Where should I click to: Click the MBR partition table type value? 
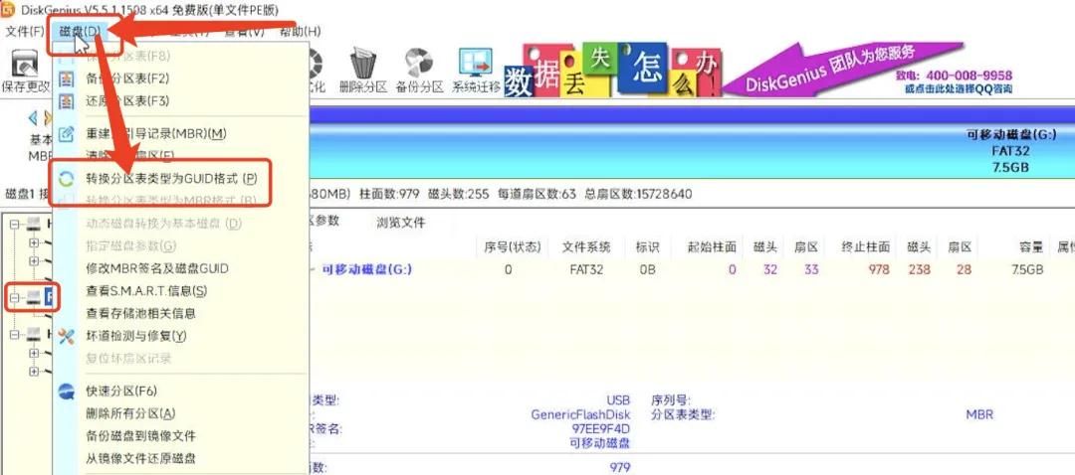click(x=979, y=414)
